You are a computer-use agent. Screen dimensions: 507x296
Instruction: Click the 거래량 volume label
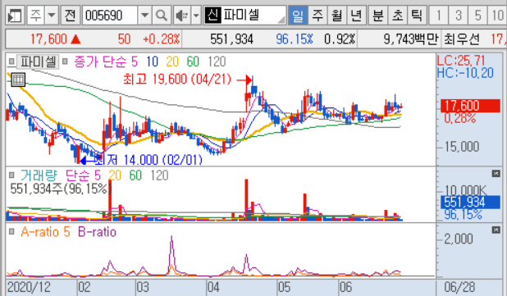coord(39,175)
